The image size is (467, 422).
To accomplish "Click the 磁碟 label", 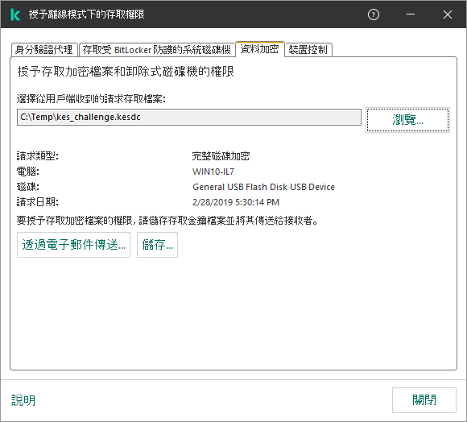I will [x=27, y=187].
